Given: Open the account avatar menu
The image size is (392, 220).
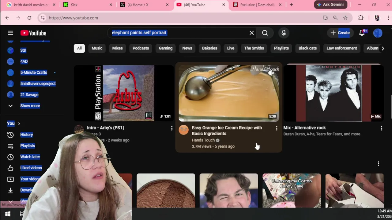Looking at the screenshot, I should click(x=378, y=33).
